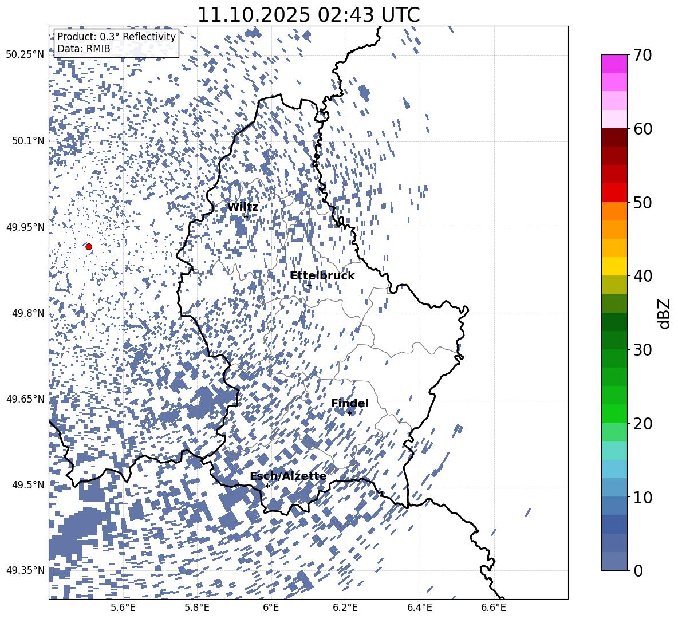
Task: Click the Esch/Alzette city label
Action: click(288, 476)
